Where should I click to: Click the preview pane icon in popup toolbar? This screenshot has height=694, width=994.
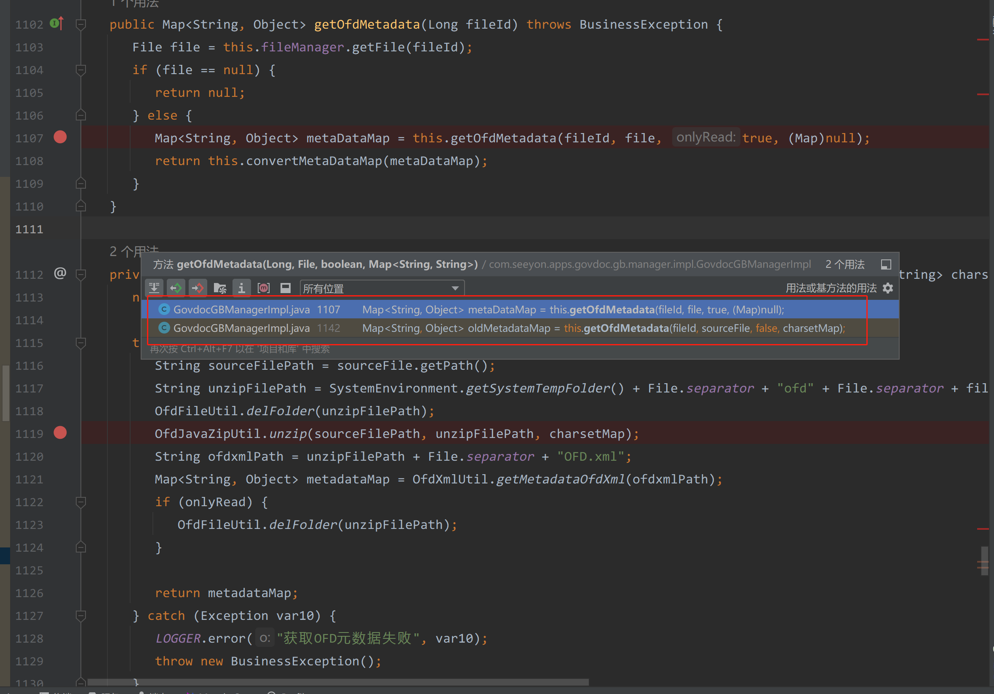pos(285,288)
